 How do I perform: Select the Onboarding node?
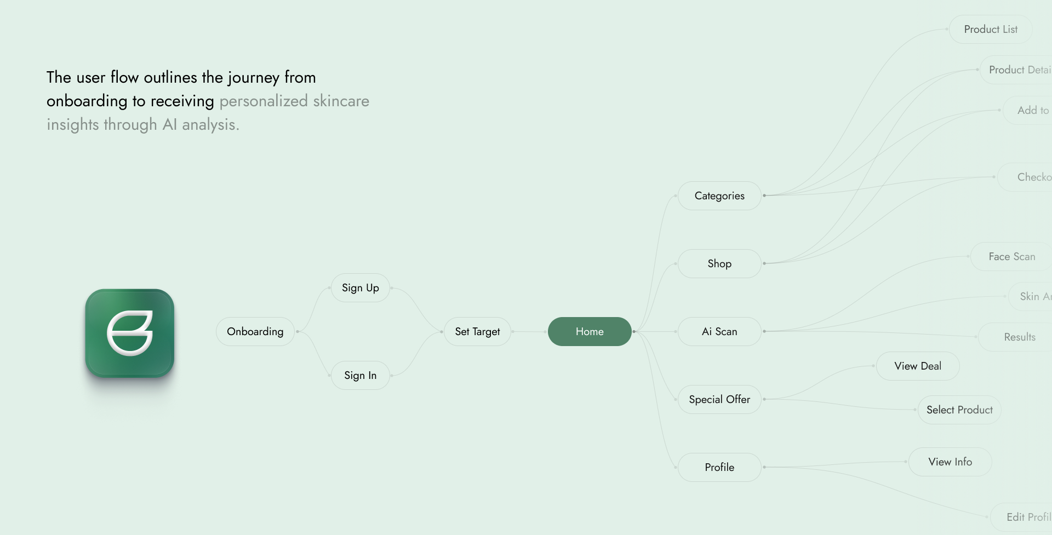255,331
